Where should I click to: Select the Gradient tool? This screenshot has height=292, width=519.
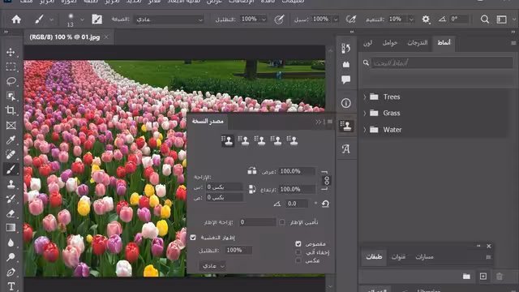11,228
